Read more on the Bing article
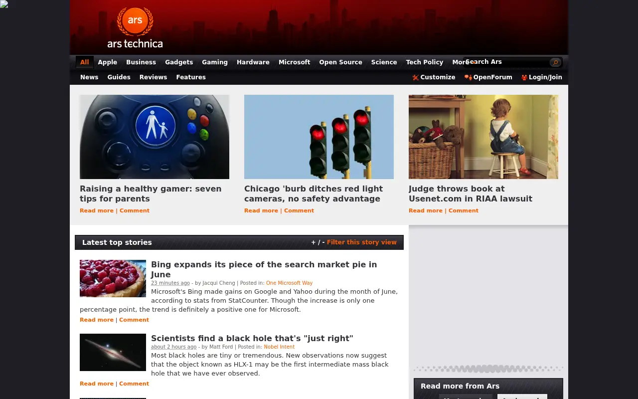 (97, 320)
